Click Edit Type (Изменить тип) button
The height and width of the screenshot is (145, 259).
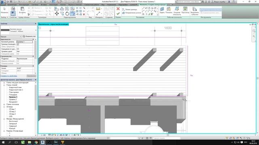click(29, 36)
